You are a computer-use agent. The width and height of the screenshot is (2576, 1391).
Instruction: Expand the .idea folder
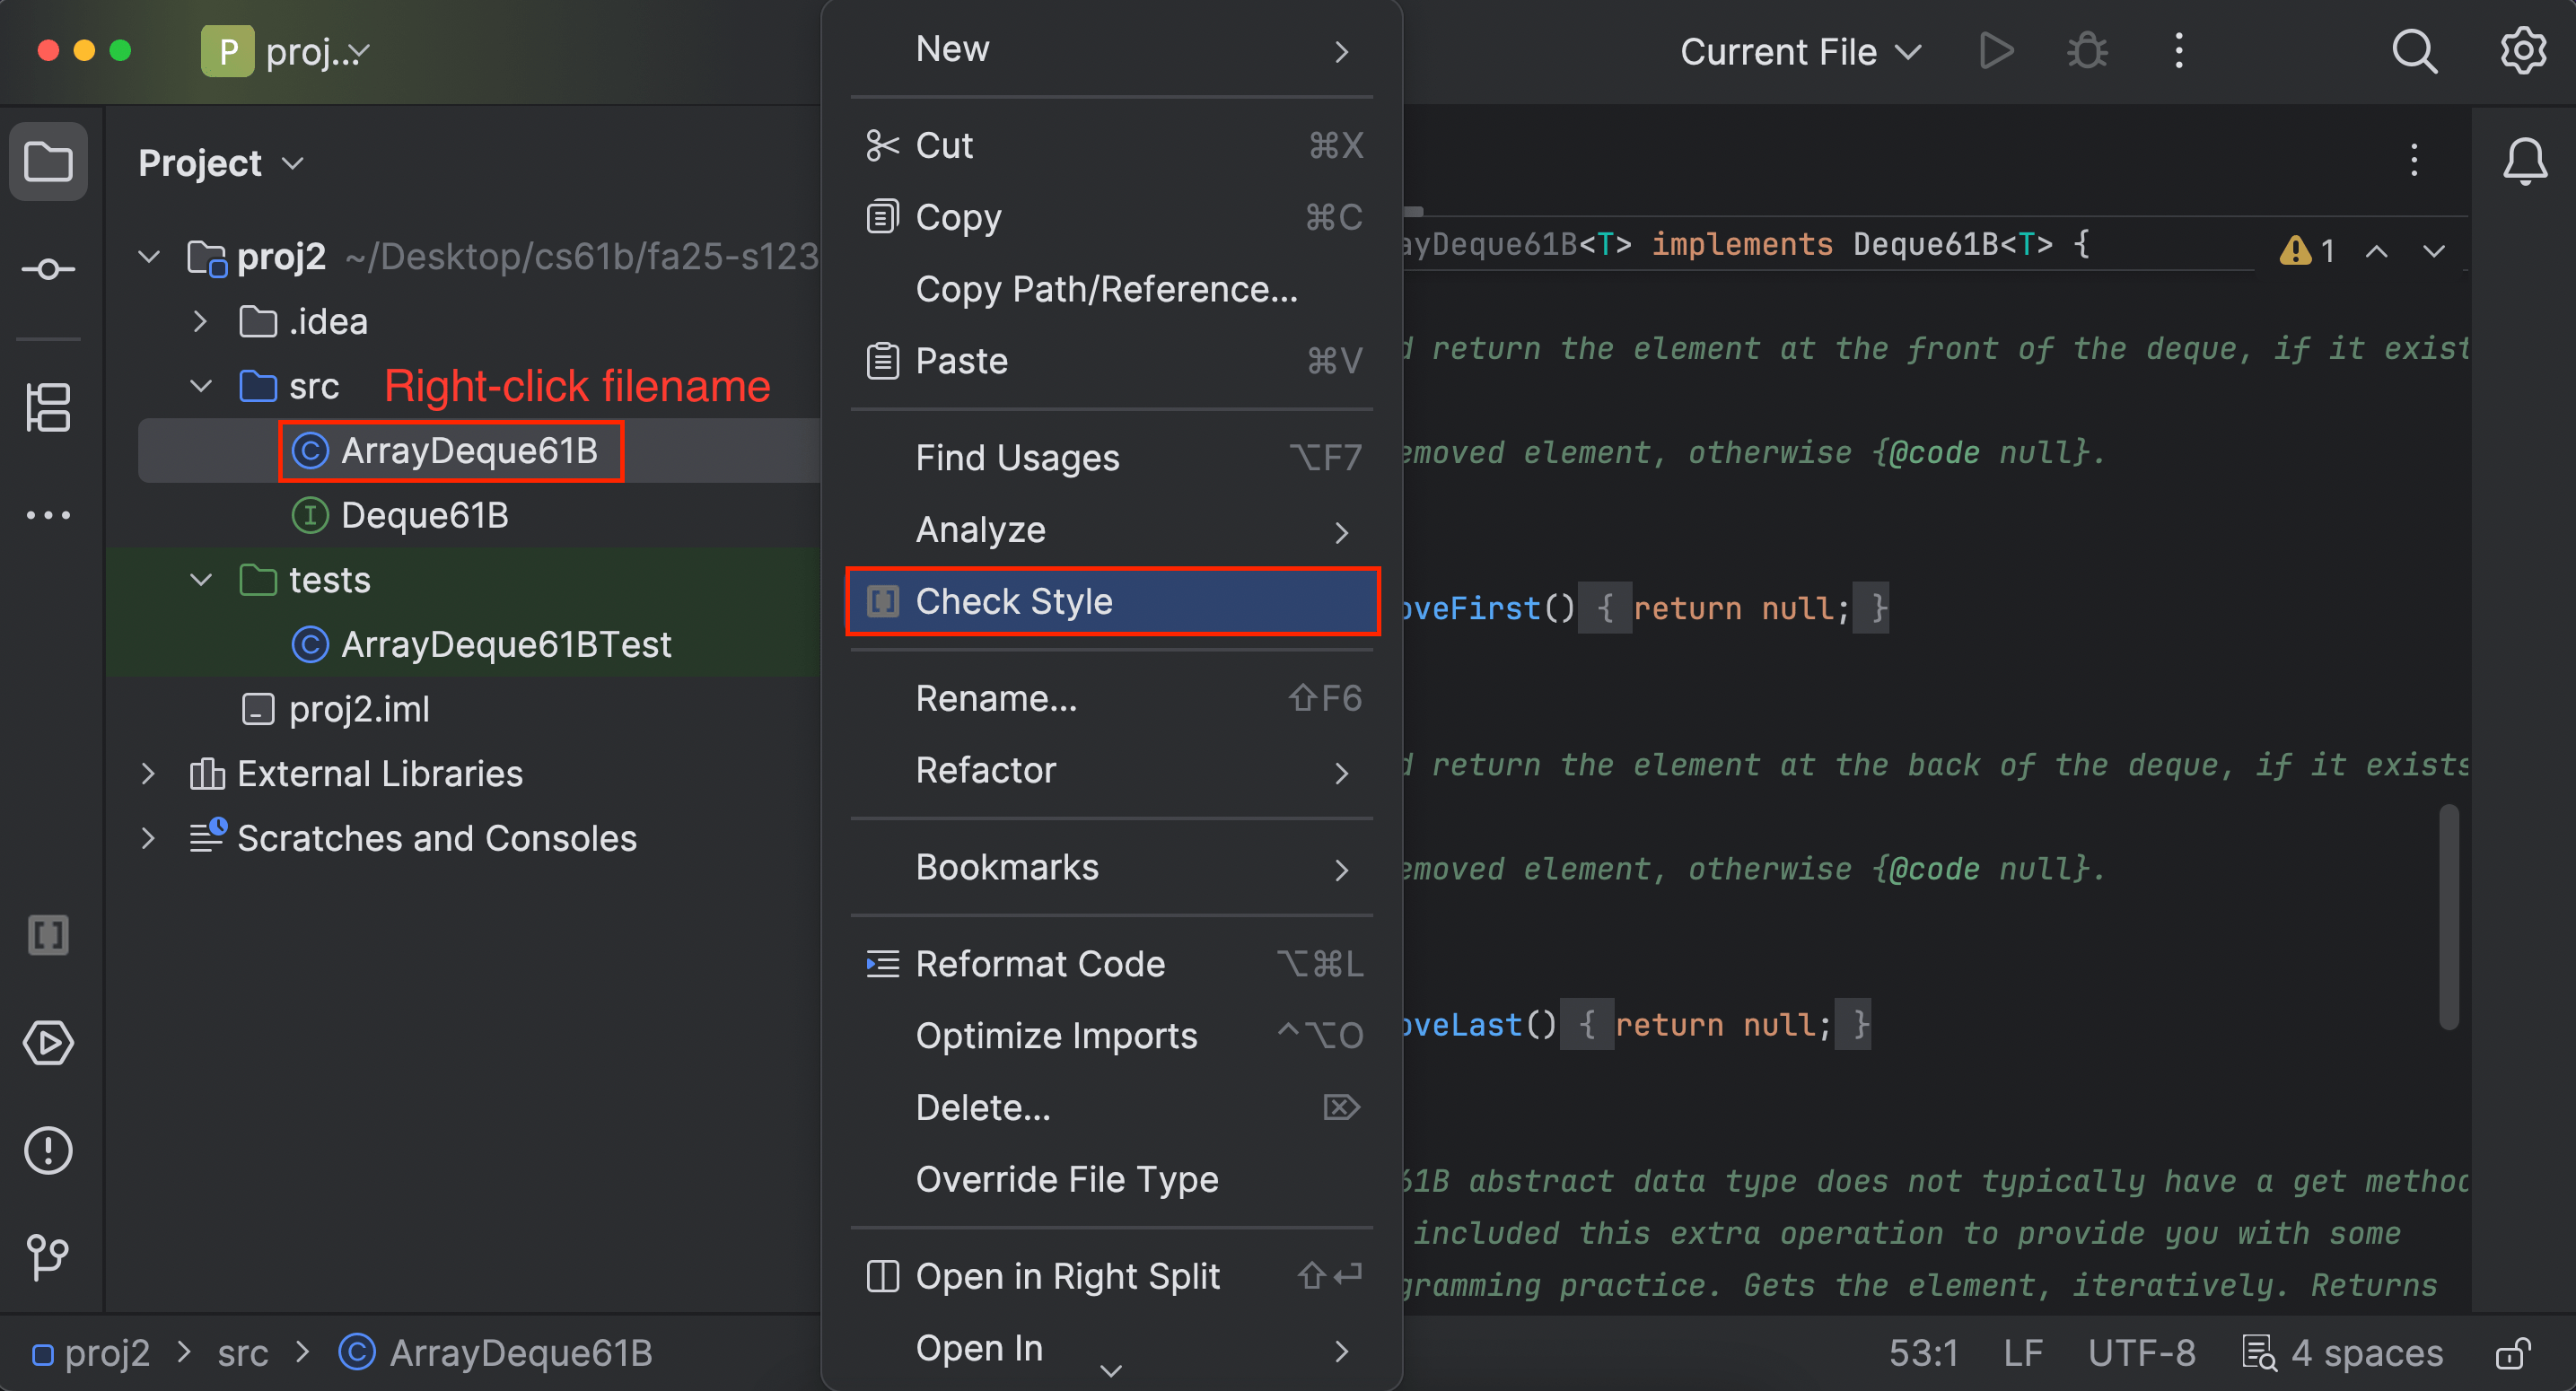point(200,322)
